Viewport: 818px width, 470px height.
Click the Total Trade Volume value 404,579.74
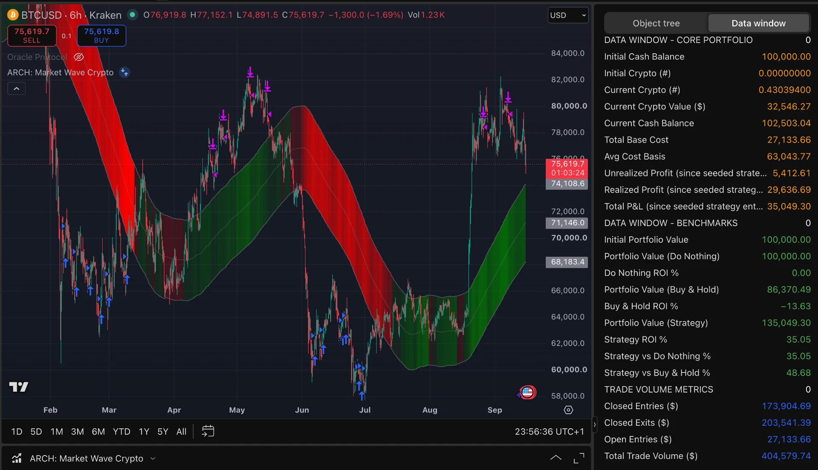tap(786, 456)
